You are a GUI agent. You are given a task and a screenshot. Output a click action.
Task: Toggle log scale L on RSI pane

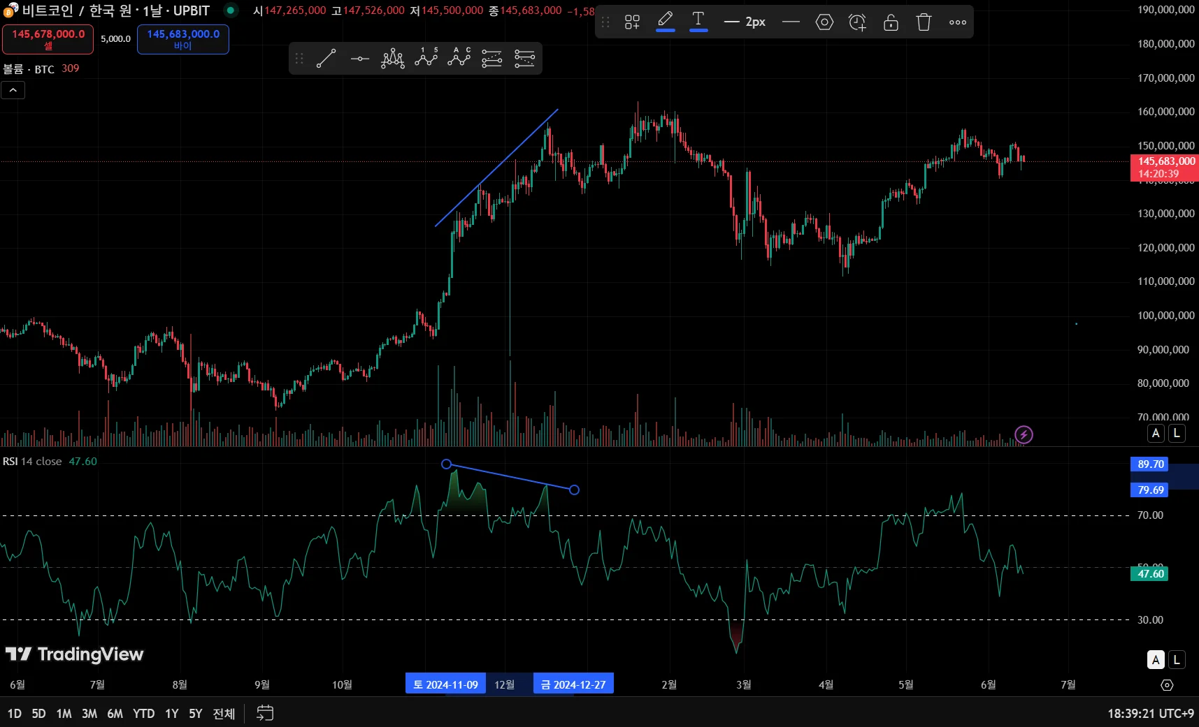[1177, 660]
